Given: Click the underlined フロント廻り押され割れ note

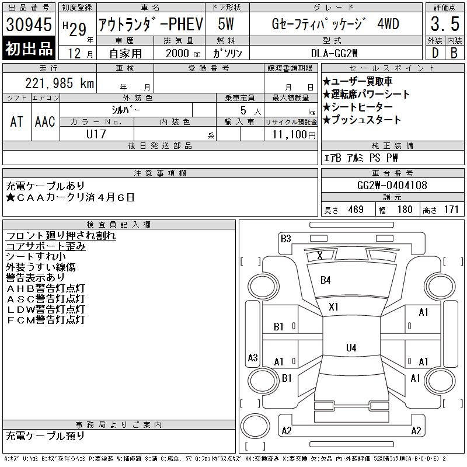Looking at the screenshot, I should (61, 236).
